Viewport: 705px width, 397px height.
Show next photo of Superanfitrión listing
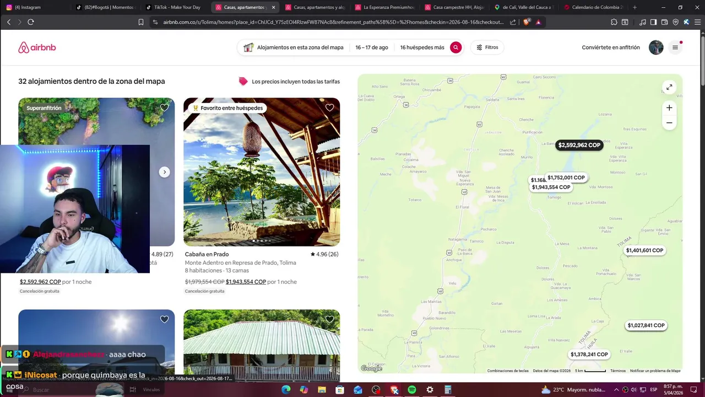pyautogui.click(x=164, y=172)
